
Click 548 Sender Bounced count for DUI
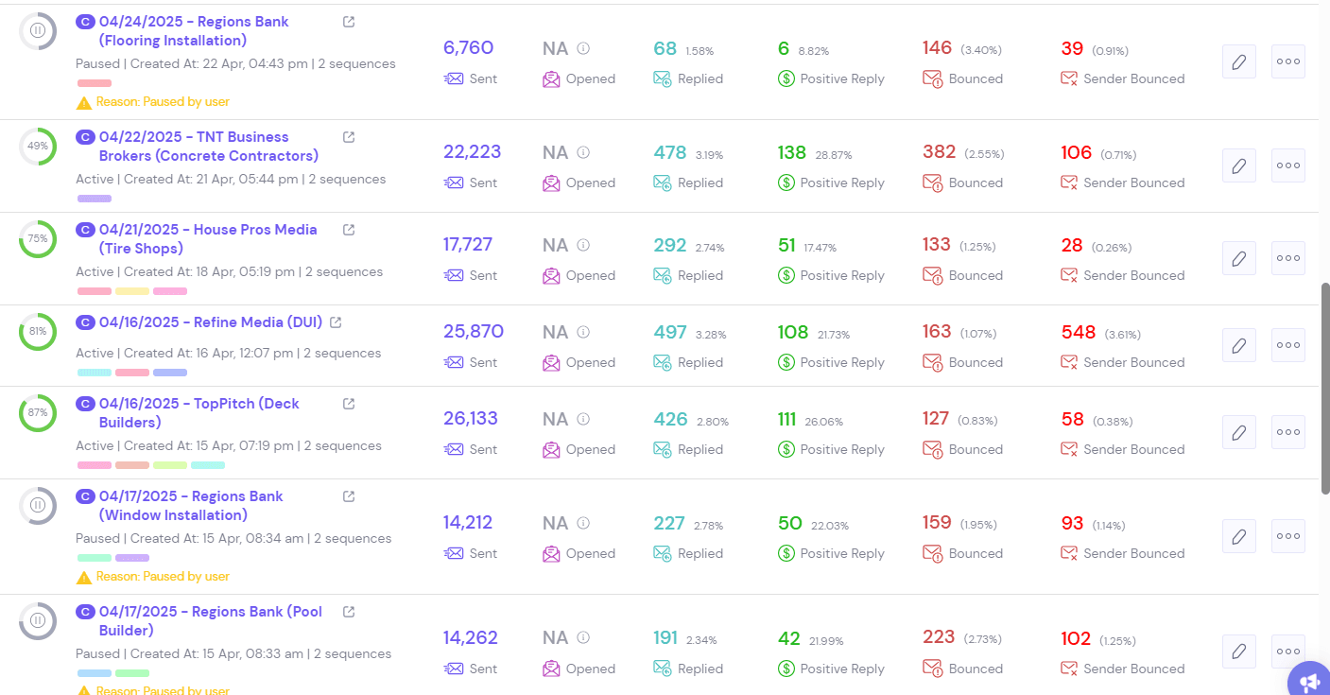click(x=1079, y=333)
